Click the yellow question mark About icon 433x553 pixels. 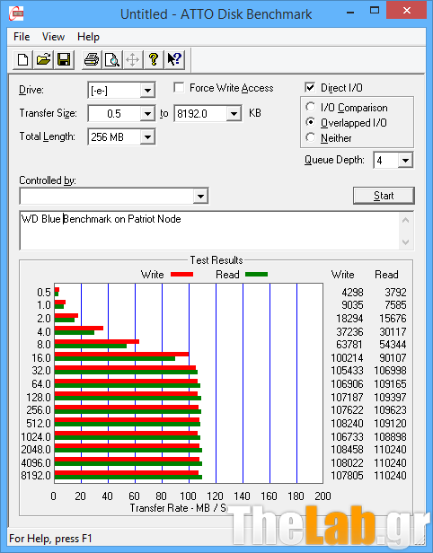pos(154,59)
